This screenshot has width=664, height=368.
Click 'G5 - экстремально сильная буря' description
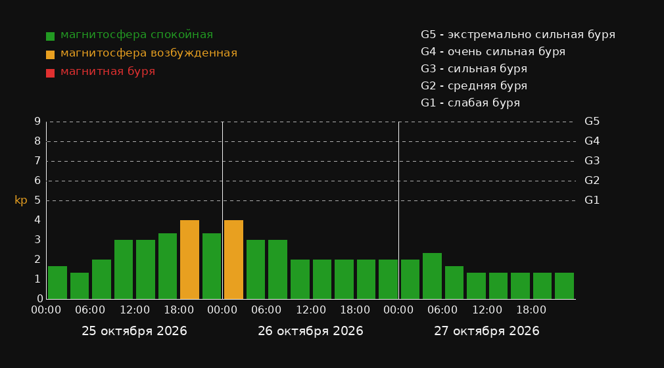[518, 35]
